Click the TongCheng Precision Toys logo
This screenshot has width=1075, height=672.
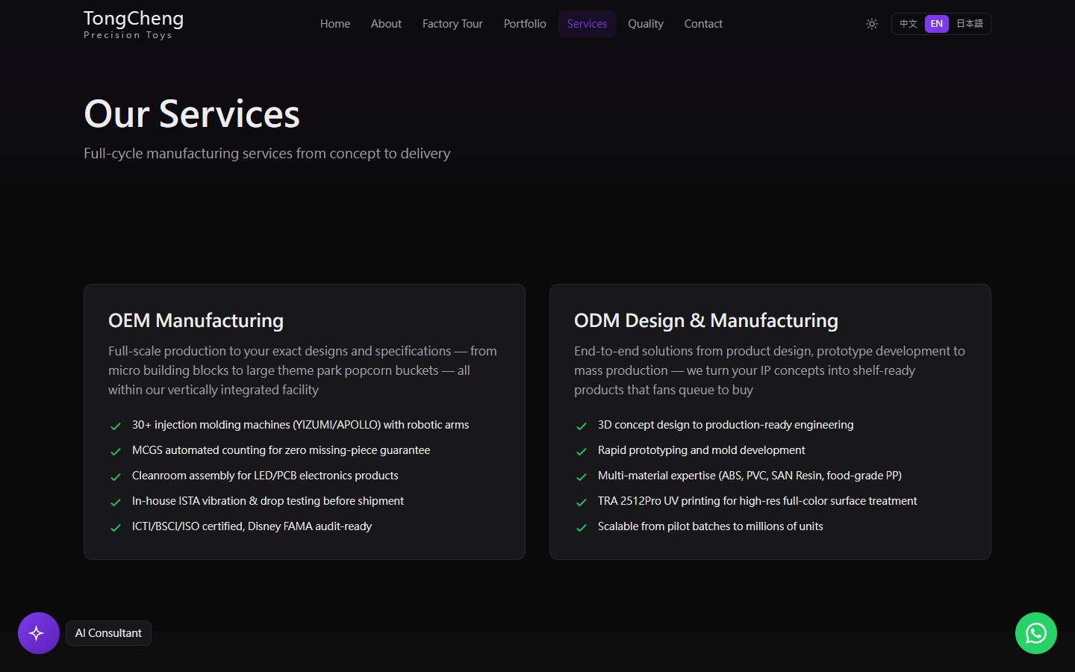(133, 24)
